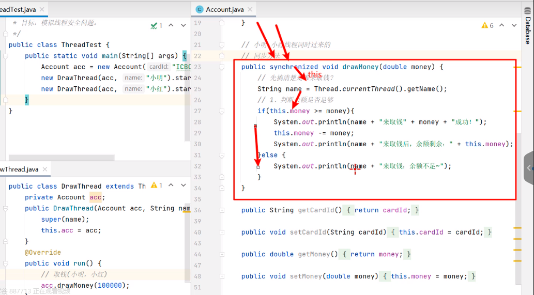534x295 pixels.
Task: Expand the getCardId method fold at line 36
Action: (x=222, y=210)
